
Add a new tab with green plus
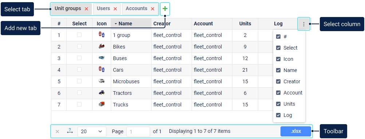165,9
